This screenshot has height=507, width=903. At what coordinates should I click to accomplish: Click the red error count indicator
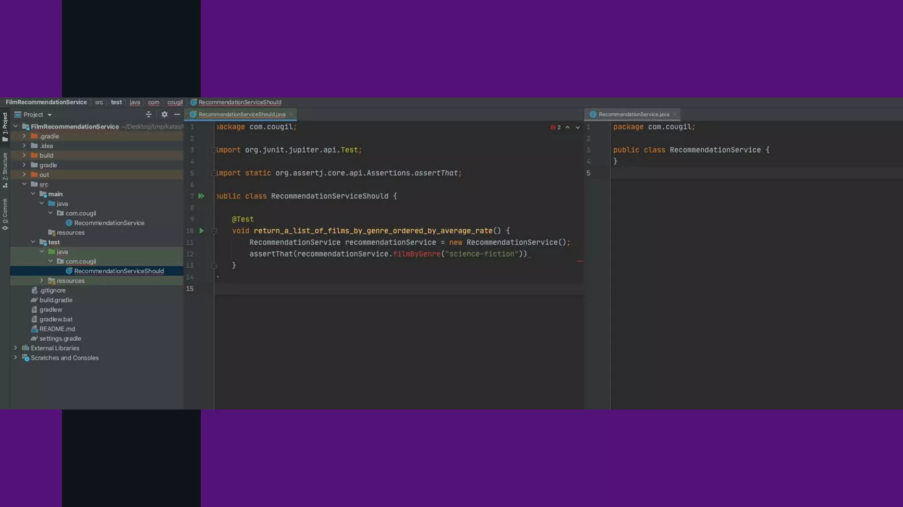pyautogui.click(x=555, y=127)
